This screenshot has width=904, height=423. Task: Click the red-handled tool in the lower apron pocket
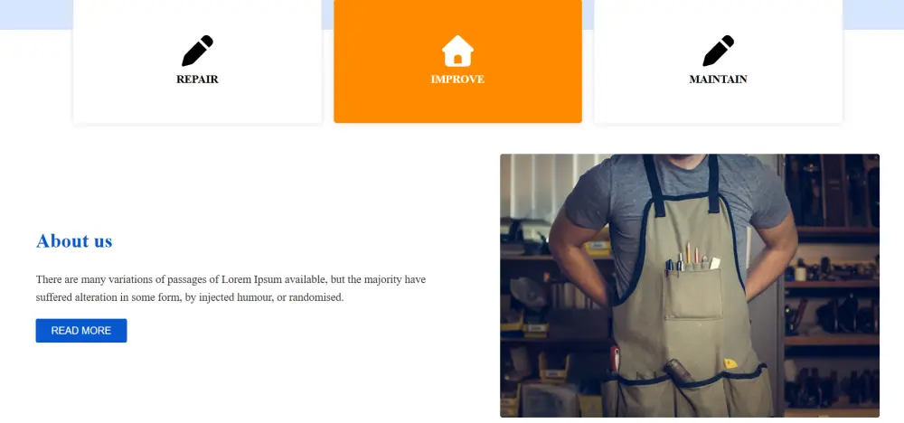click(x=615, y=360)
